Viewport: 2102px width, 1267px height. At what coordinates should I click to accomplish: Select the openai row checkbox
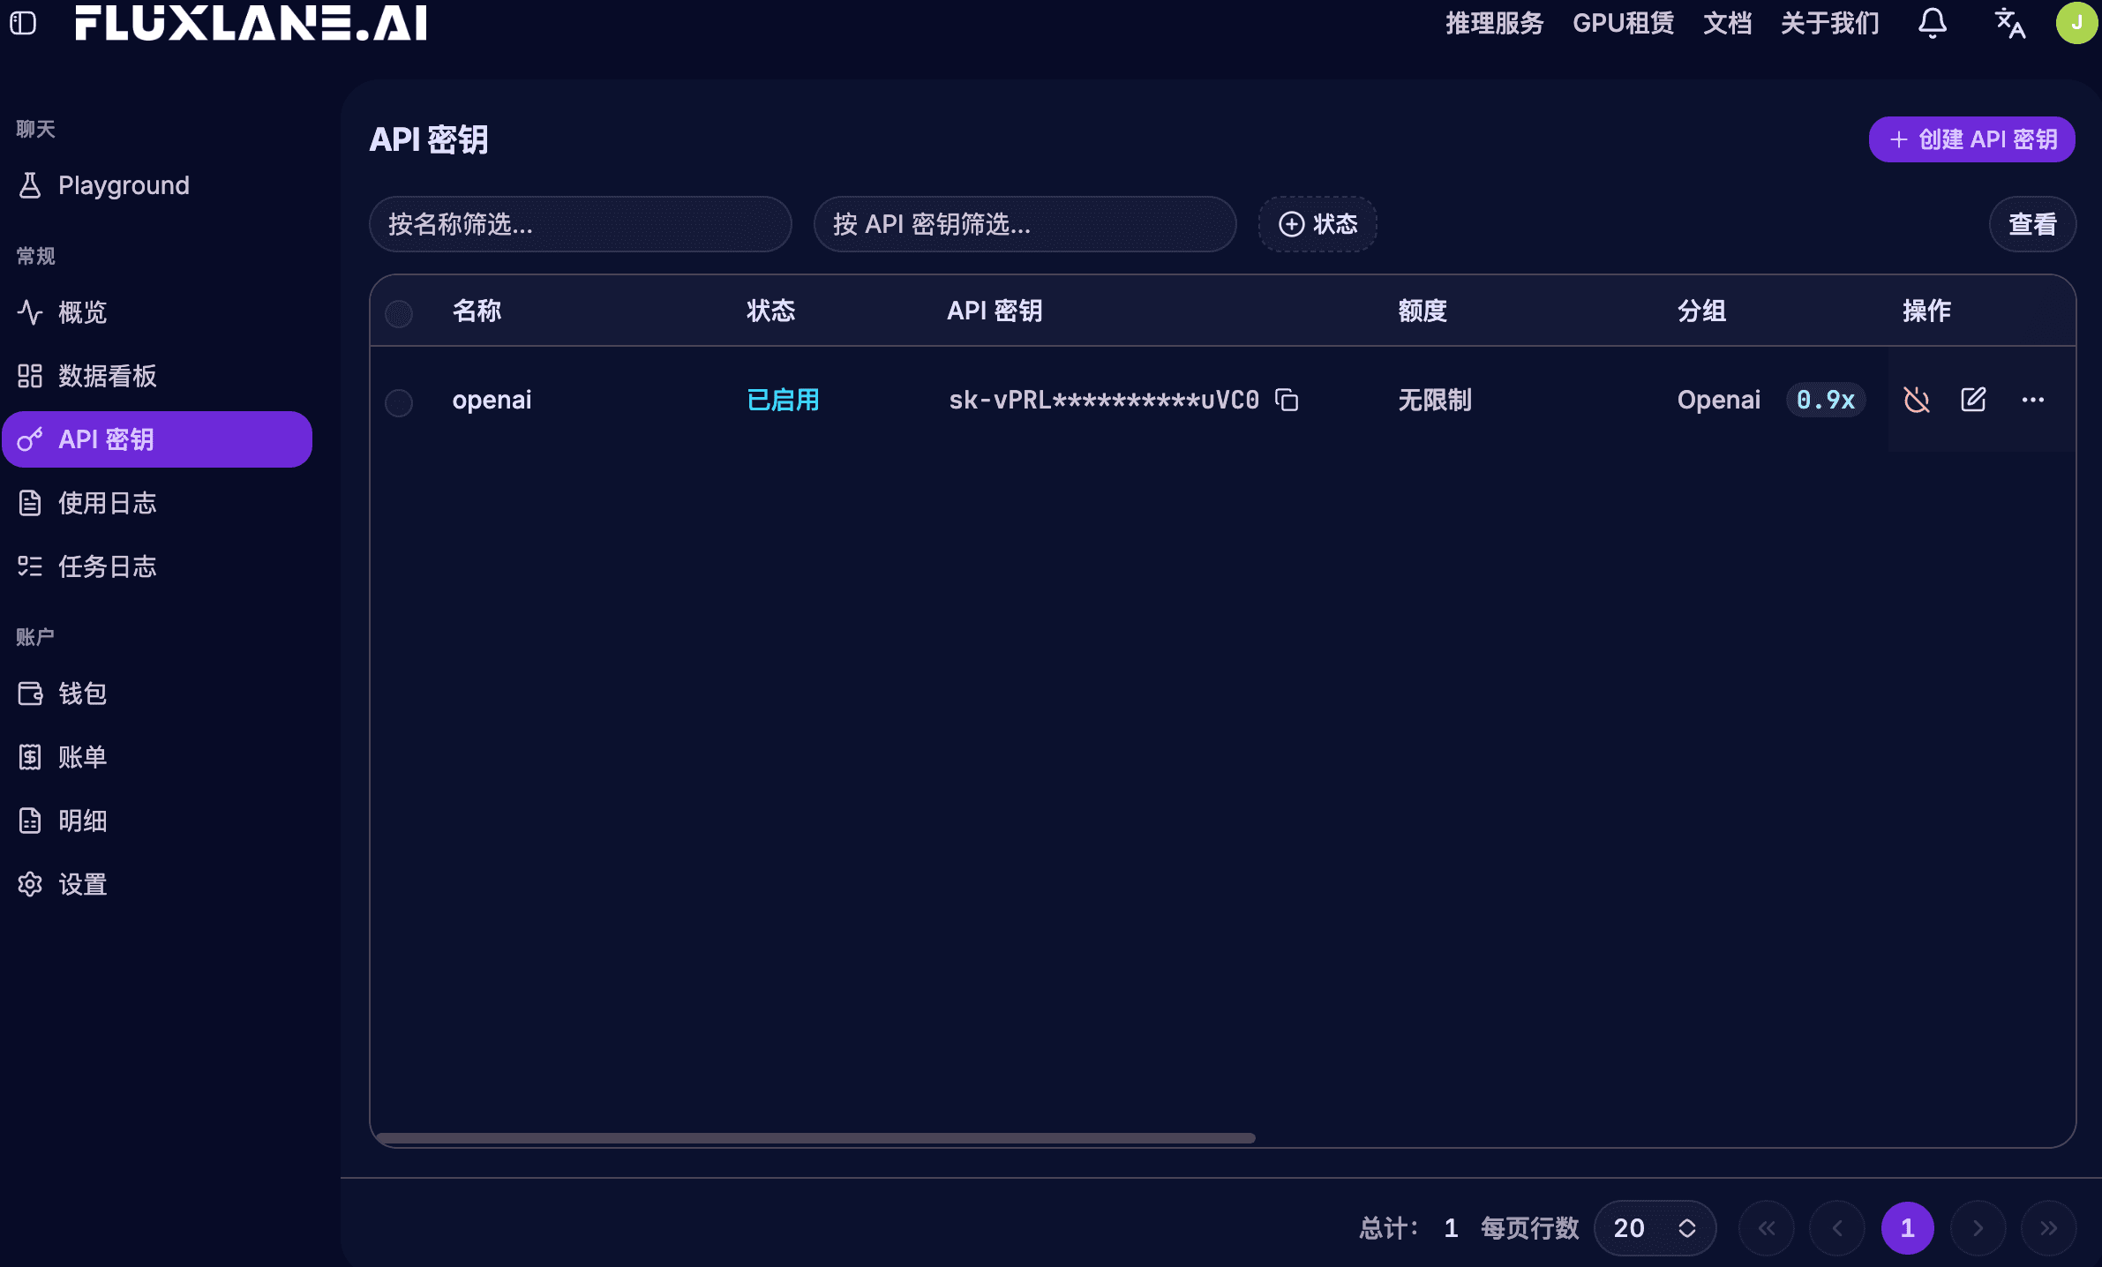click(x=399, y=402)
